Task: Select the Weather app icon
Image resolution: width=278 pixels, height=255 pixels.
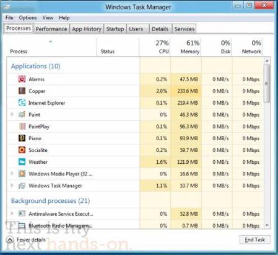Action: 22,161
